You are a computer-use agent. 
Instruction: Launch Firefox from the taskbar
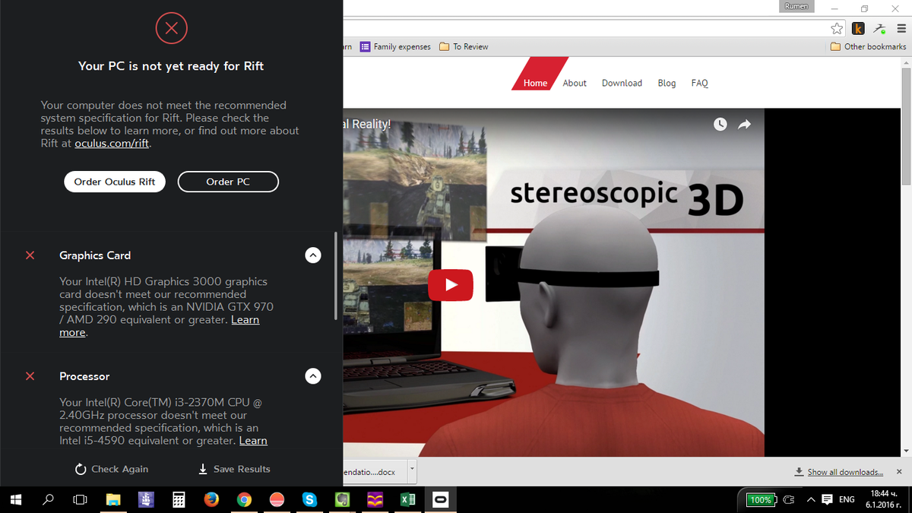(211, 500)
